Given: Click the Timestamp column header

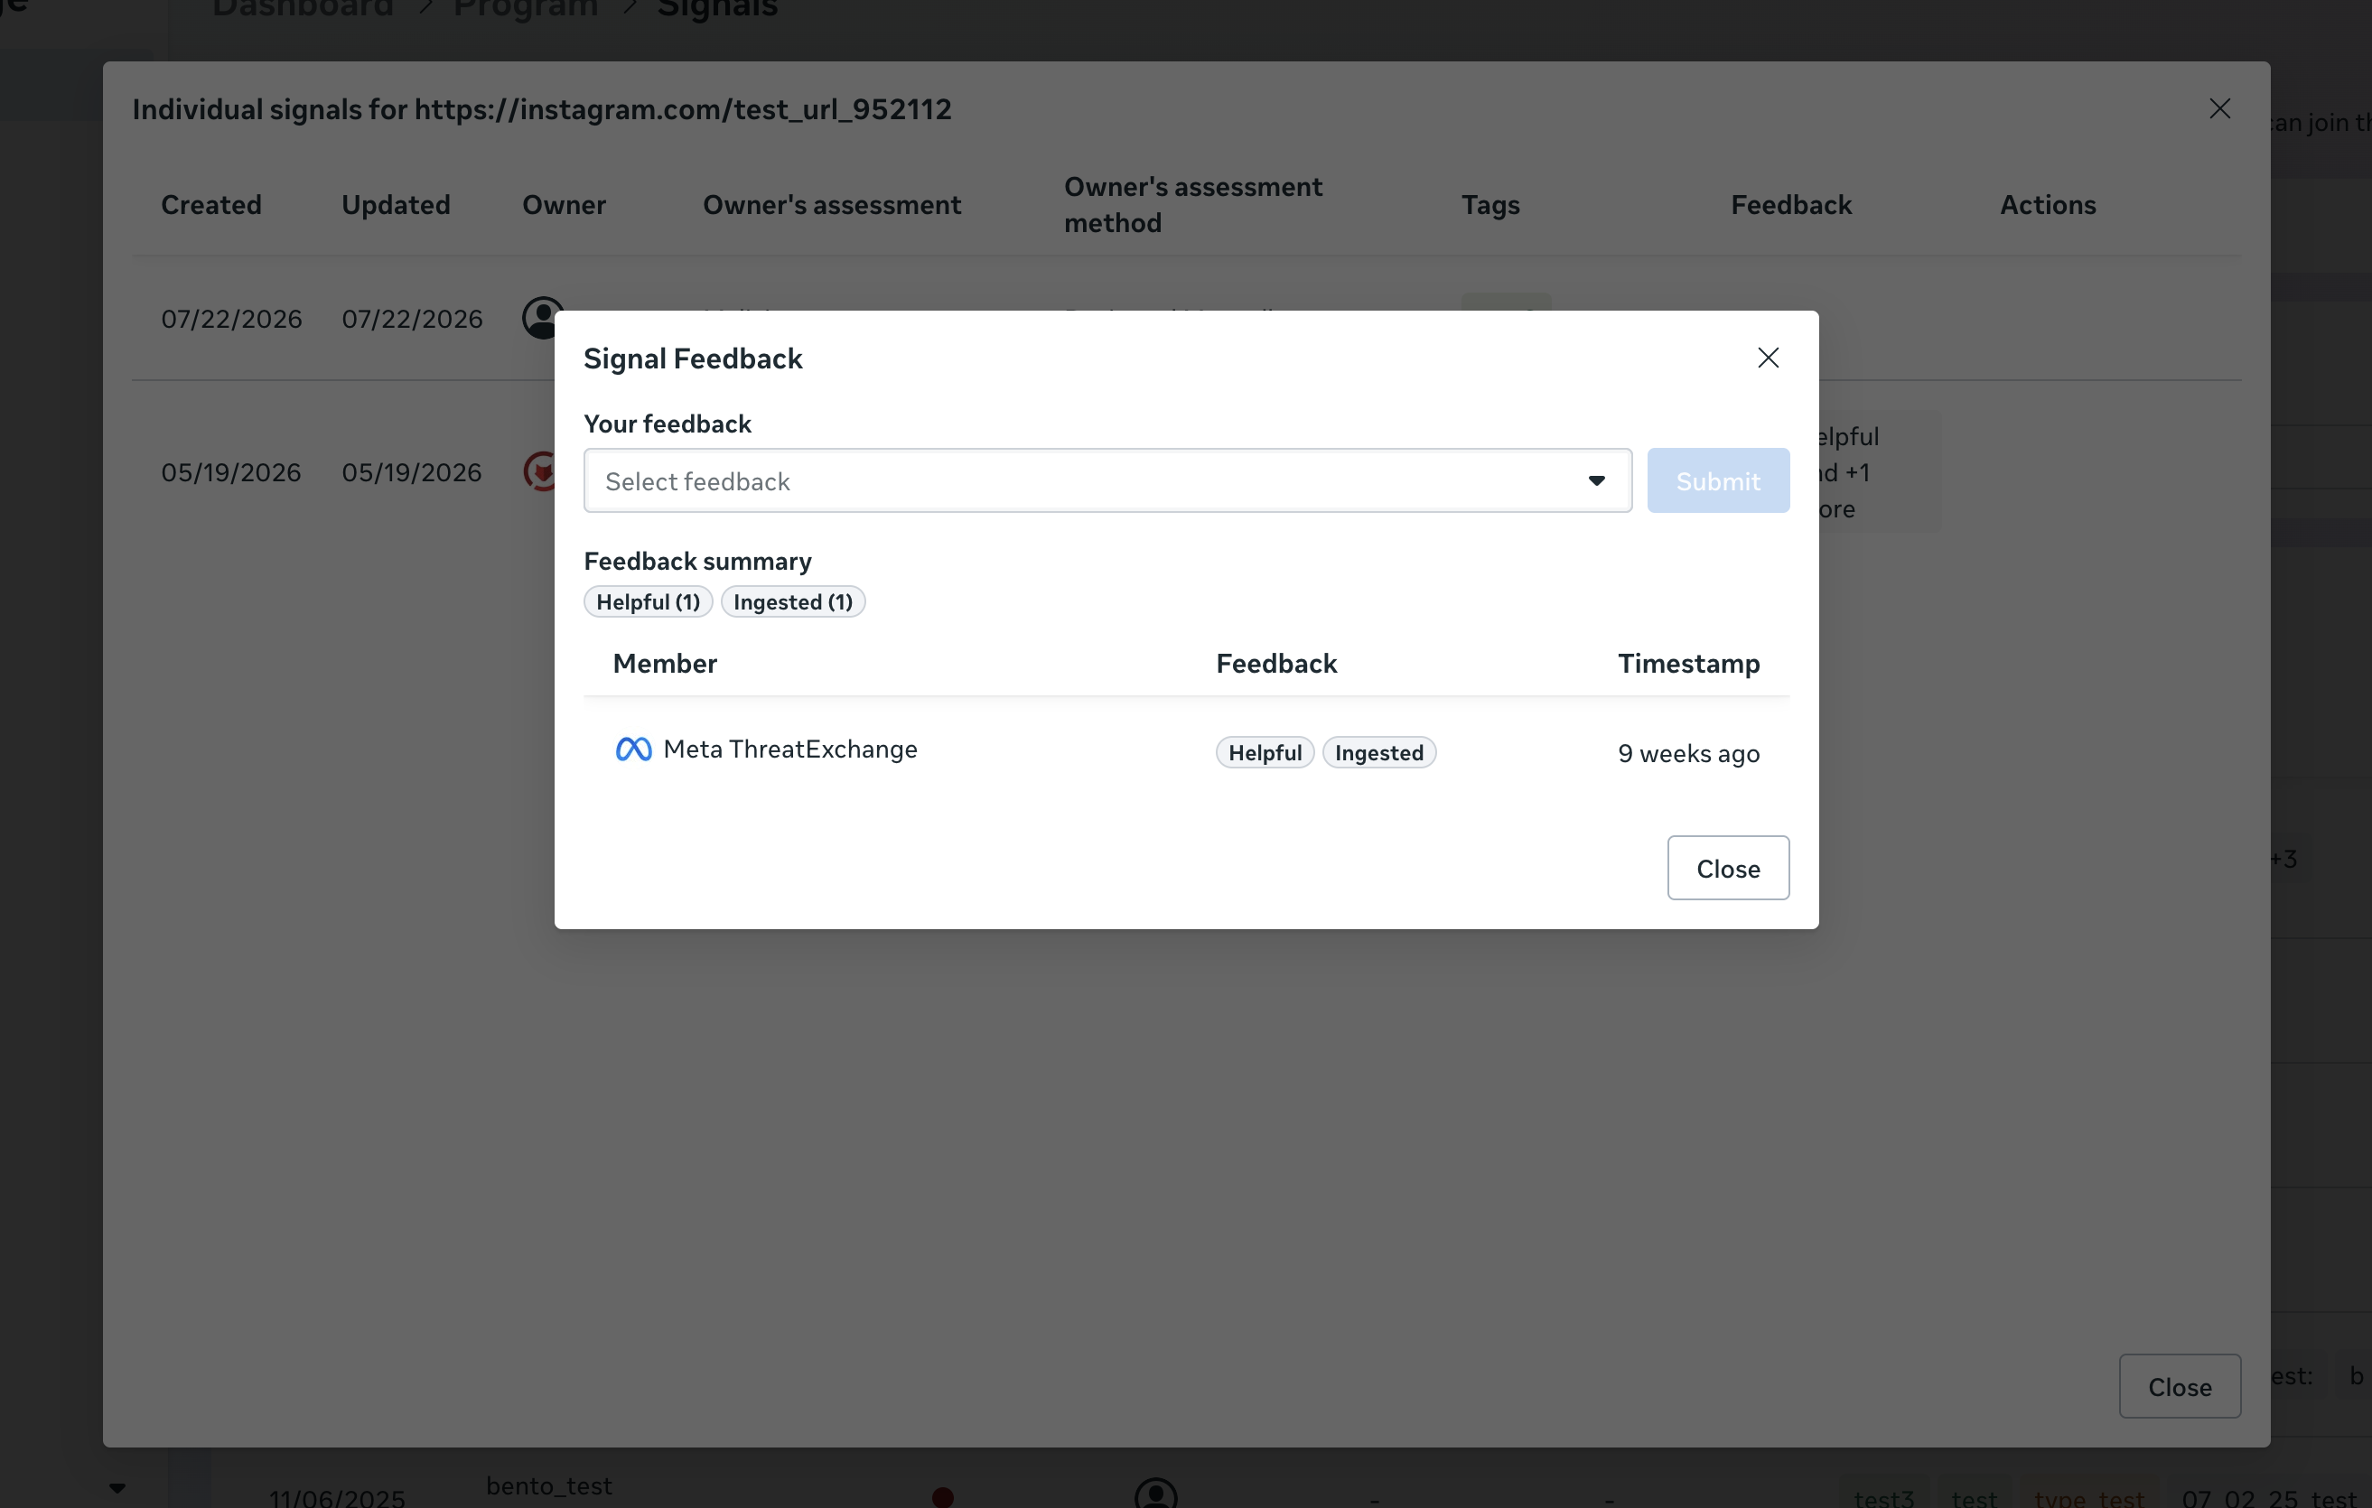Looking at the screenshot, I should 1688,663.
